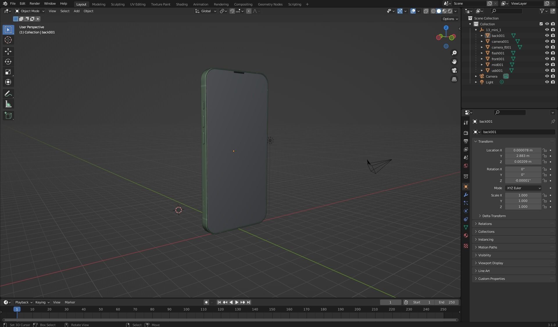Viewport: 558px width, 327px height.
Task: Select the Measure tool
Action: click(x=8, y=104)
